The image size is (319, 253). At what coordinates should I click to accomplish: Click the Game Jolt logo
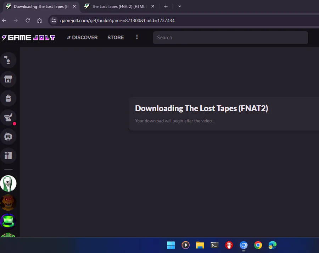(28, 38)
